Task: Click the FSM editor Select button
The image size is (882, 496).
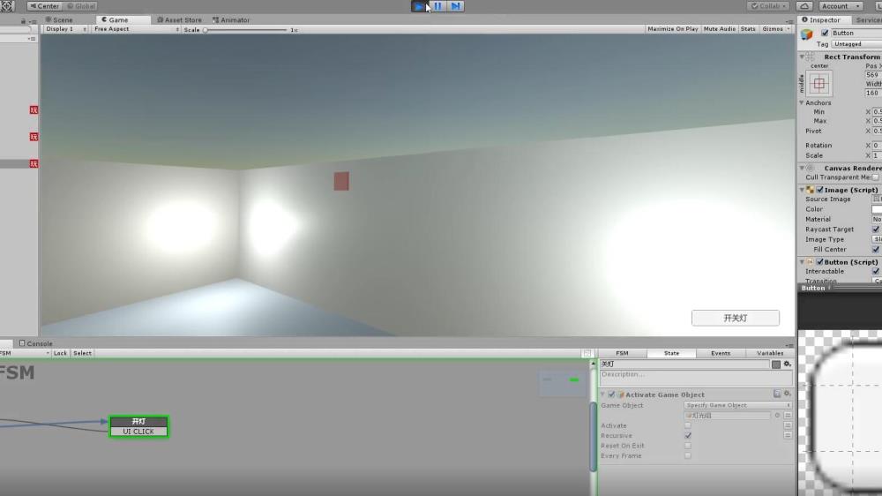Action: click(x=82, y=353)
